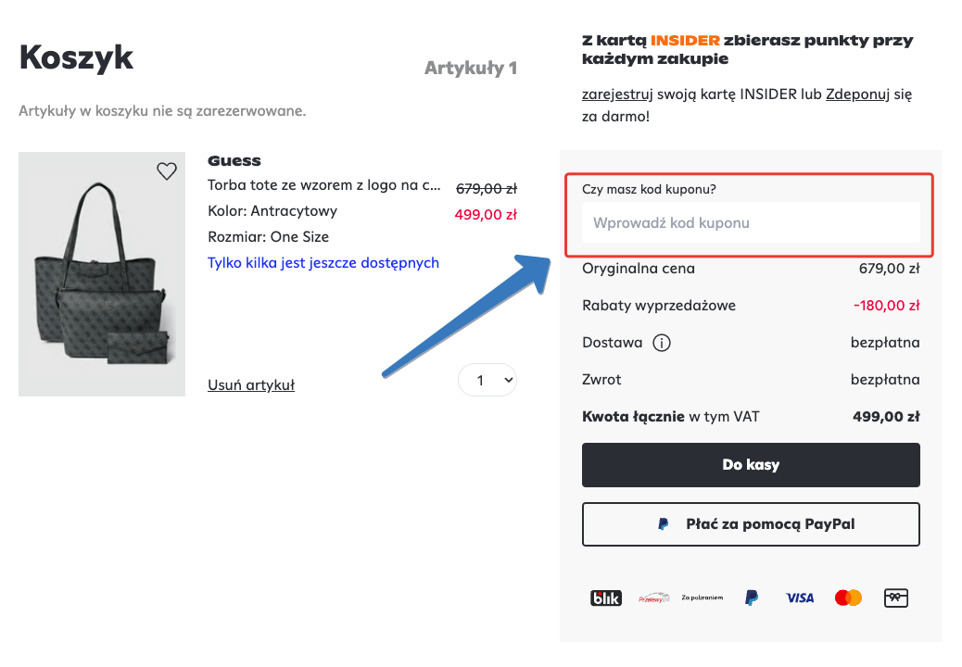Click the coupon code input field
Image resolution: width=962 pixels, height=667 pixels.
(751, 223)
